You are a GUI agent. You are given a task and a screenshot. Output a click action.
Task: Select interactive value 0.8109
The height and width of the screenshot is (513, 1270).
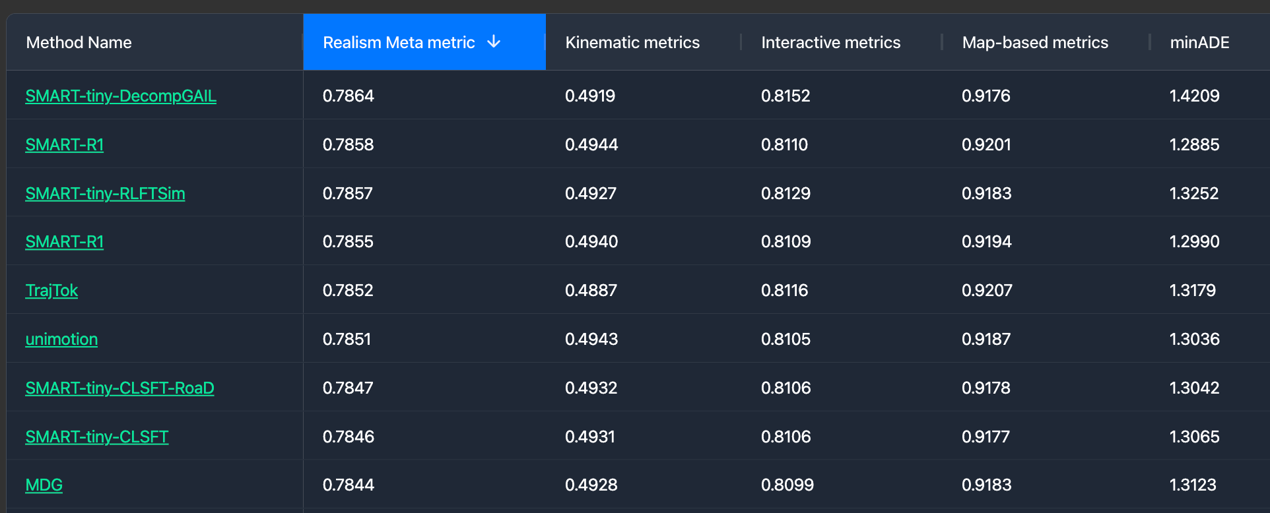785,242
